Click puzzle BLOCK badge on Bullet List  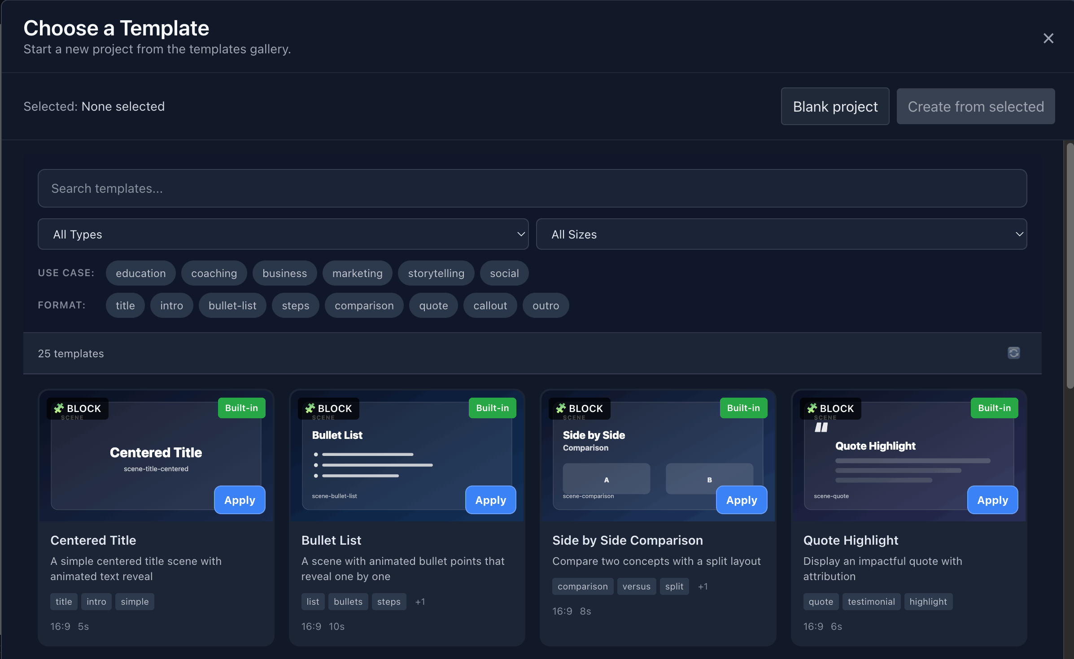[328, 408]
